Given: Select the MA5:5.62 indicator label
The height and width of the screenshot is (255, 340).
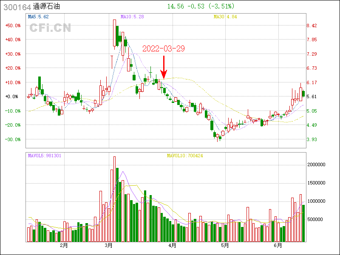Looking at the screenshot, I should click(39, 17).
